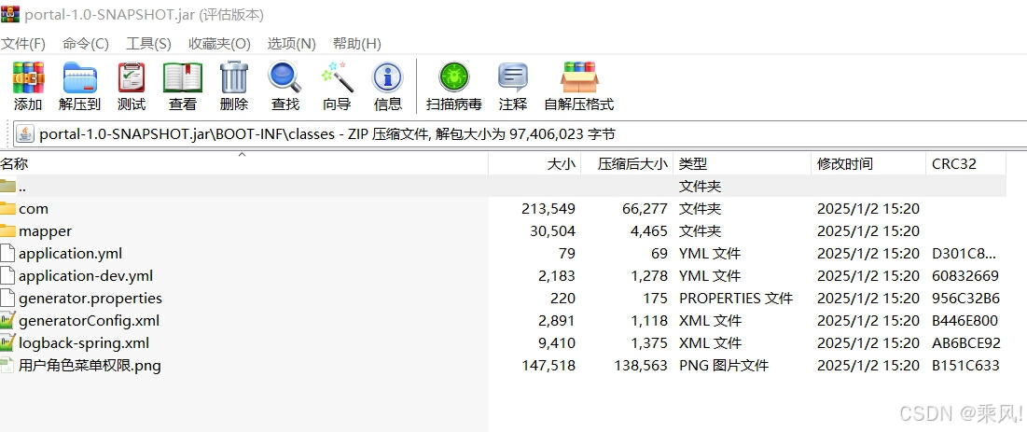The height and width of the screenshot is (432, 1027).
Task: Click the 信息 (Info) toolbar icon
Action: [388, 78]
